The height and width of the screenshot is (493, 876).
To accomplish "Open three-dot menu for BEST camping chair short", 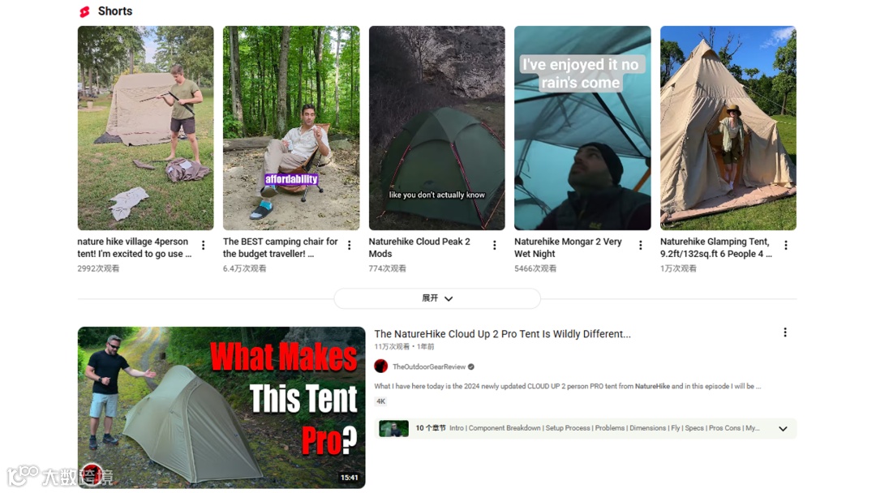I will 349,245.
